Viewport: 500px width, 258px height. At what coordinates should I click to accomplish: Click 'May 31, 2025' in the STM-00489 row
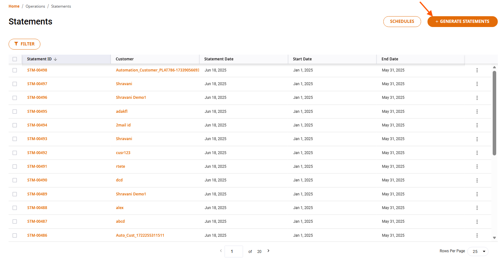393,194
